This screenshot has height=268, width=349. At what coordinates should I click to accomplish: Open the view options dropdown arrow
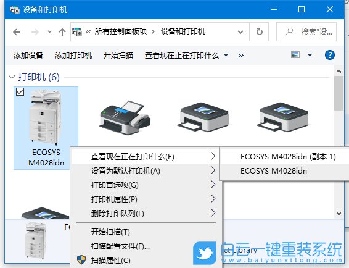[x=310, y=55]
